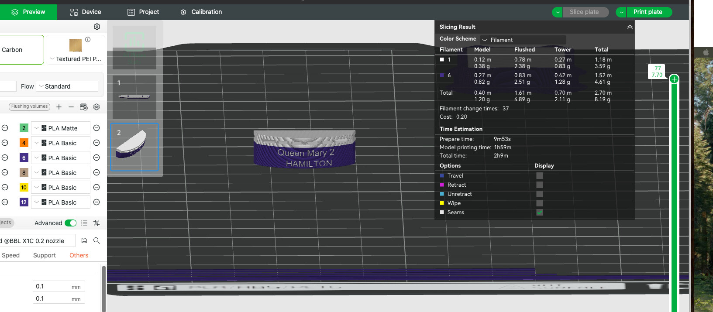The width and height of the screenshot is (713, 312).
Task: Remove a filament with the minus icon
Action: [x=71, y=107]
